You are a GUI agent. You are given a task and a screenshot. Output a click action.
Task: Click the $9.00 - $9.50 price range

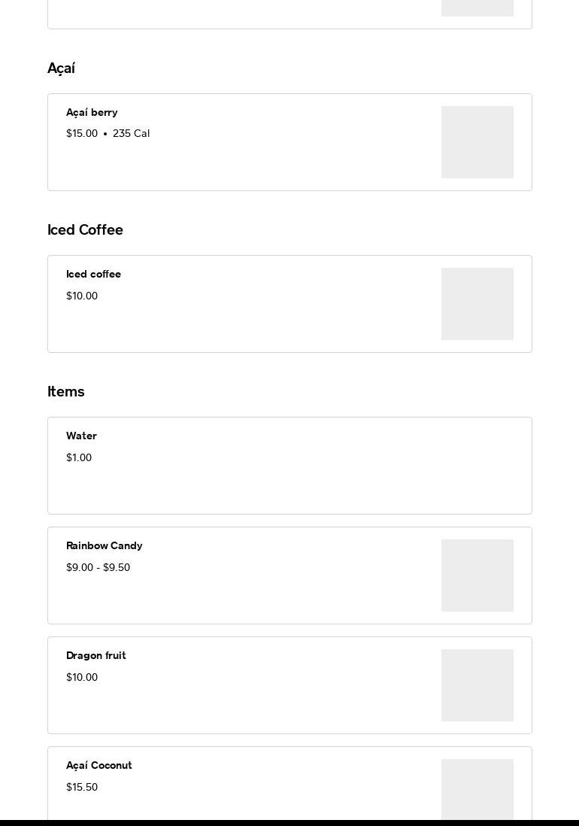pos(98,568)
